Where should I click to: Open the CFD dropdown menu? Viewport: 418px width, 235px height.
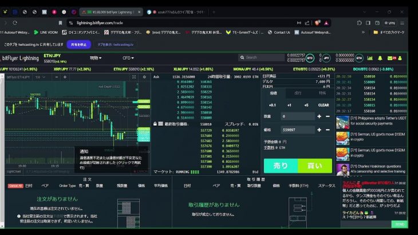tap(128, 58)
